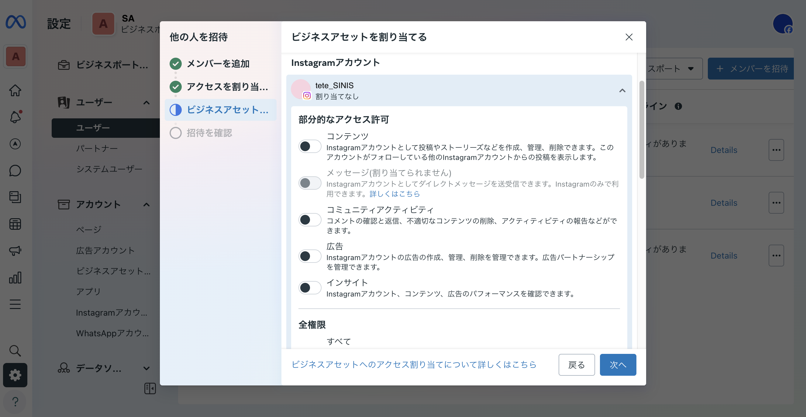Enable the インサイト permission toggle
This screenshot has width=806, height=417.
pos(310,288)
